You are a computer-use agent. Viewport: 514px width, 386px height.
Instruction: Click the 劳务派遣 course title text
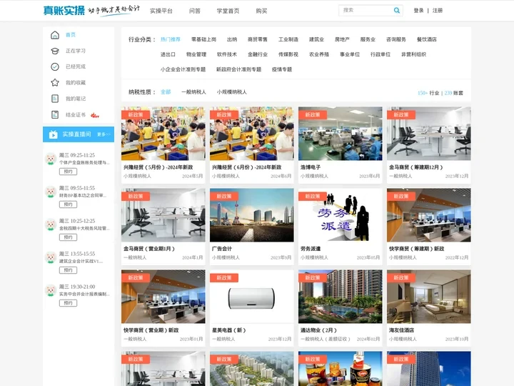point(311,249)
